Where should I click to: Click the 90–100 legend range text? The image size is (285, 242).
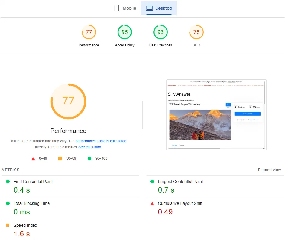pos(101,158)
